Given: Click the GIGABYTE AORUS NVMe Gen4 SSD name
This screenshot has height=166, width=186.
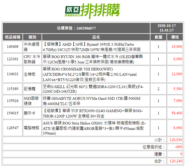Looking at the screenshot, I should click(x=92, y=101).
